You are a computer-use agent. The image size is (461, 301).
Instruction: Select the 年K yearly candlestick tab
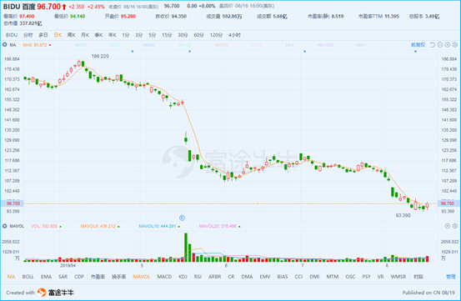tap(113, 35)
